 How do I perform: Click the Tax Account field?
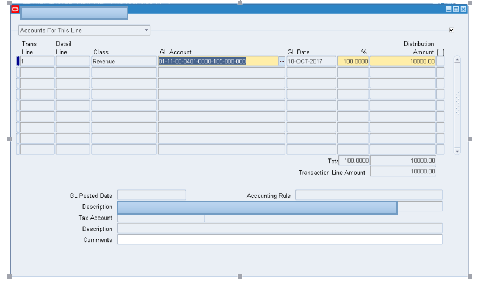click(161, 218)
